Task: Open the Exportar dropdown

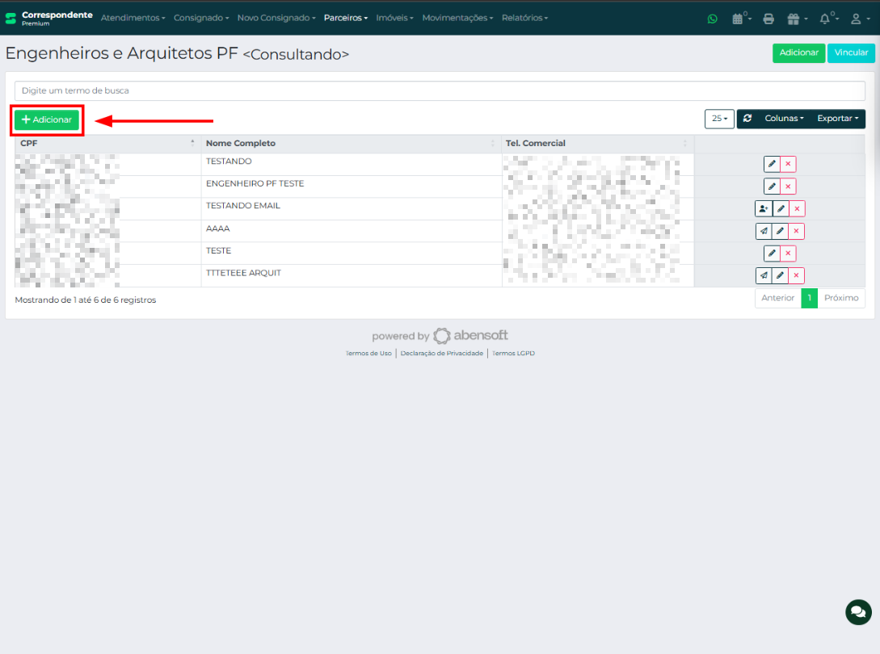Action: 837,119
